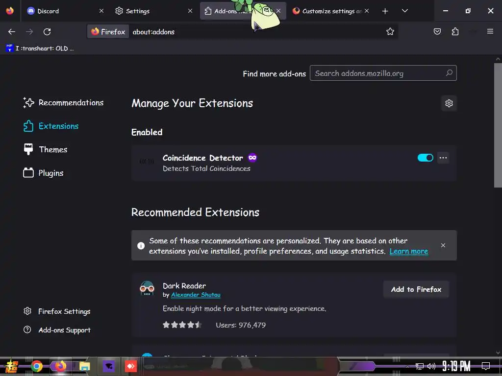The height and width of the screenshot is (376, 502).
Task: Follow the Learn more link
Action: [408, 251]
